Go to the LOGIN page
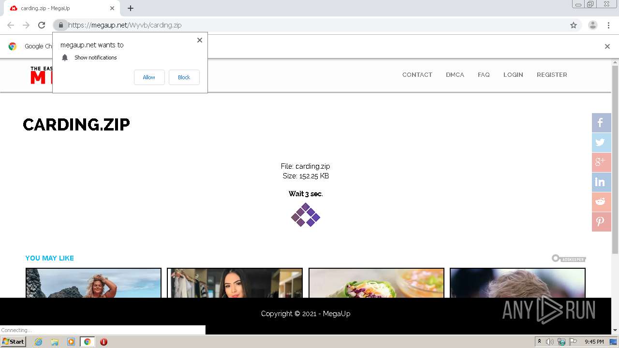 513,75
